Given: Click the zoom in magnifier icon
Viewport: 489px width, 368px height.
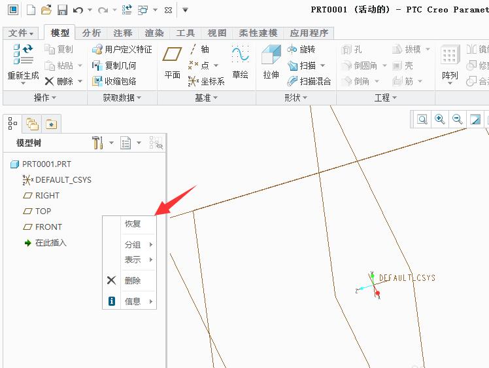Looking at the screenshot, I should pos(440,119).
